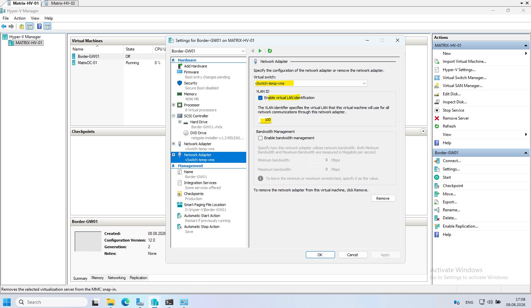Click Remove Server red X action
The image size is (531, 308).
pos(455,118)
